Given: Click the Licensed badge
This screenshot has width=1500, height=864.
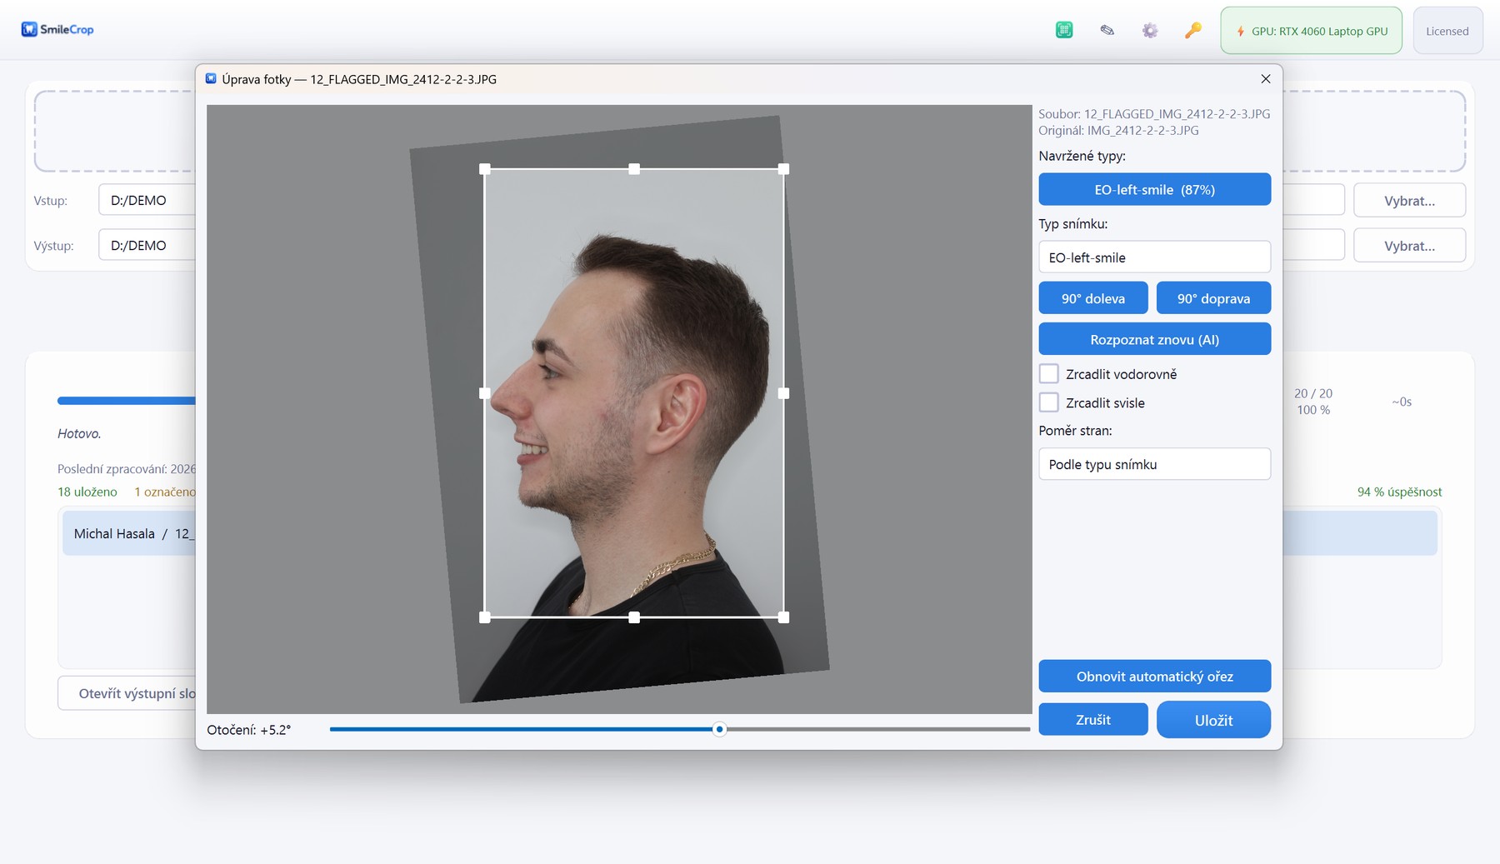Looking at the screenshot, I should point(1447,31).
